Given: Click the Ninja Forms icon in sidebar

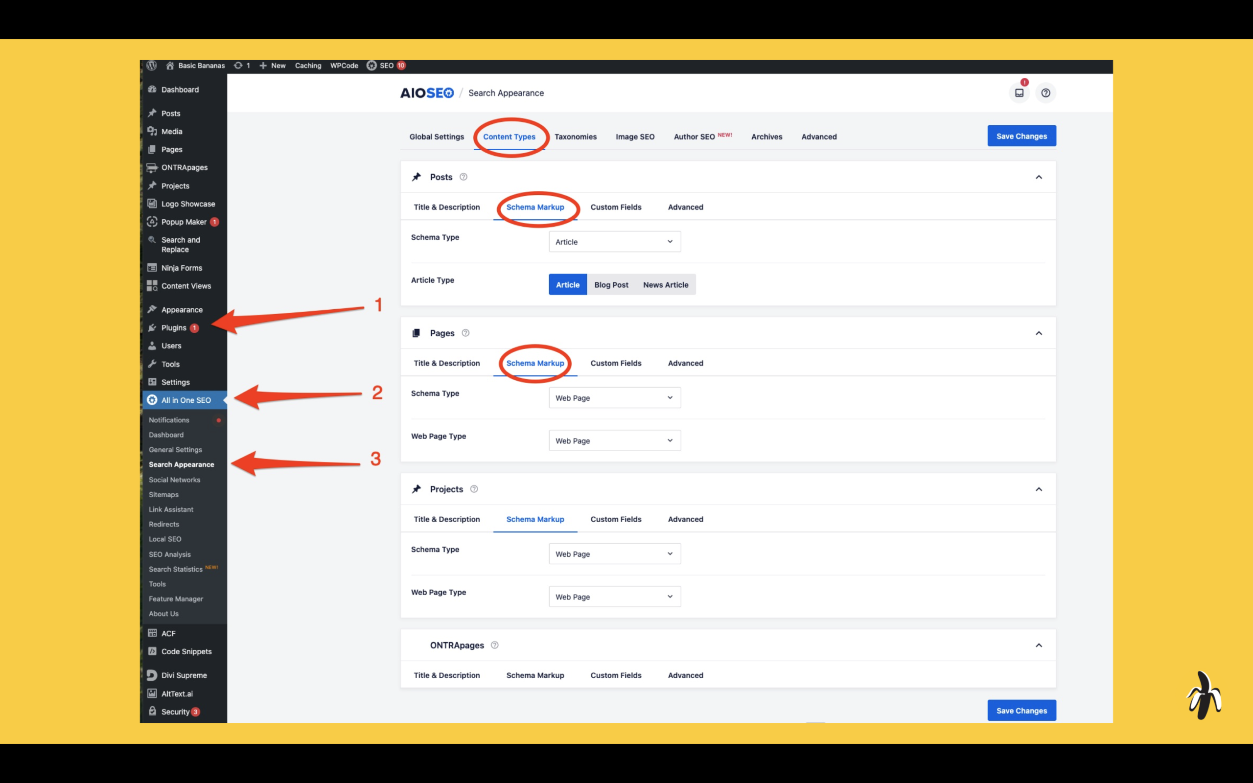Looking at the screenshot, I should pos(152,268).
